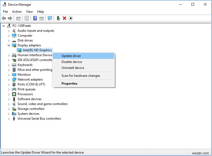The height and width of the screenshot is (156, 212).
Task: Open the View menu
Action: click(29, 12)
